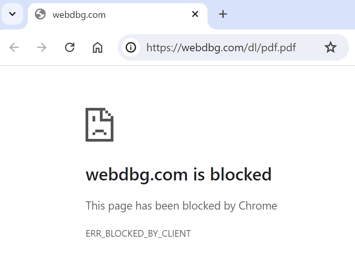Click the ERR_BLOCKED_BY_CLIENT error code
The image size is (355, 253).
[x=138, y=234]
